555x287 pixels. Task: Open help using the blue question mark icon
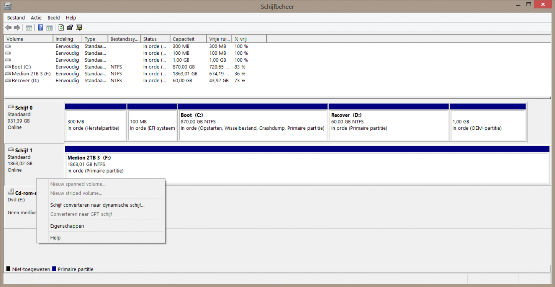click(x=40, y=27)
